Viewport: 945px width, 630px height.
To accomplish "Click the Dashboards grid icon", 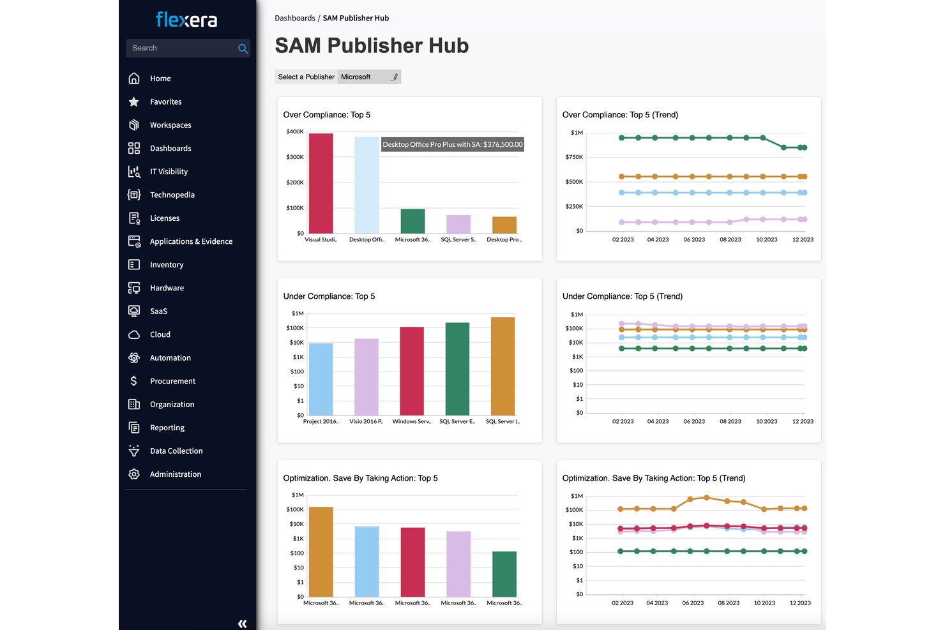I will click(134, 148).
